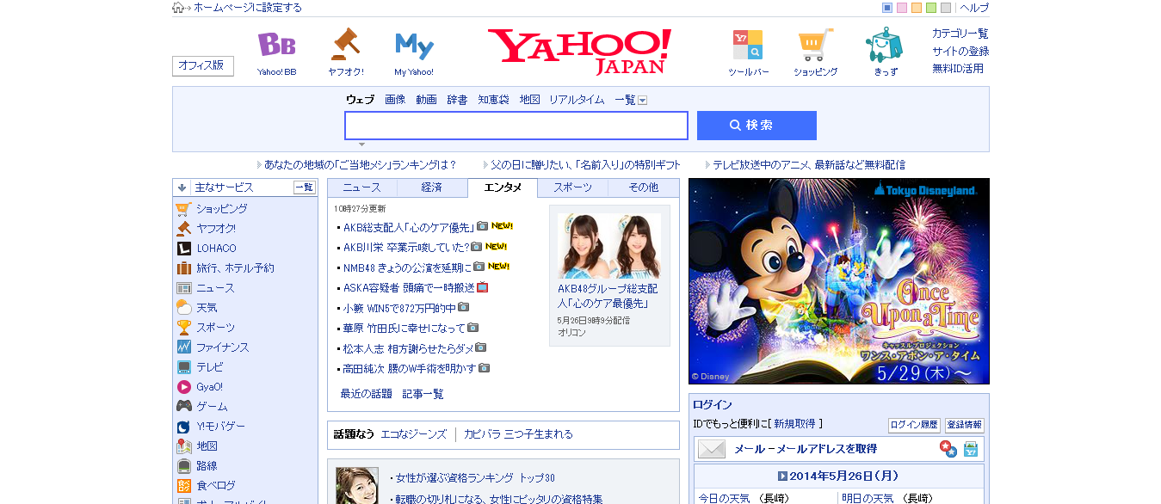
Task: Select the blue color theme swatch
Action: (887, 8)
